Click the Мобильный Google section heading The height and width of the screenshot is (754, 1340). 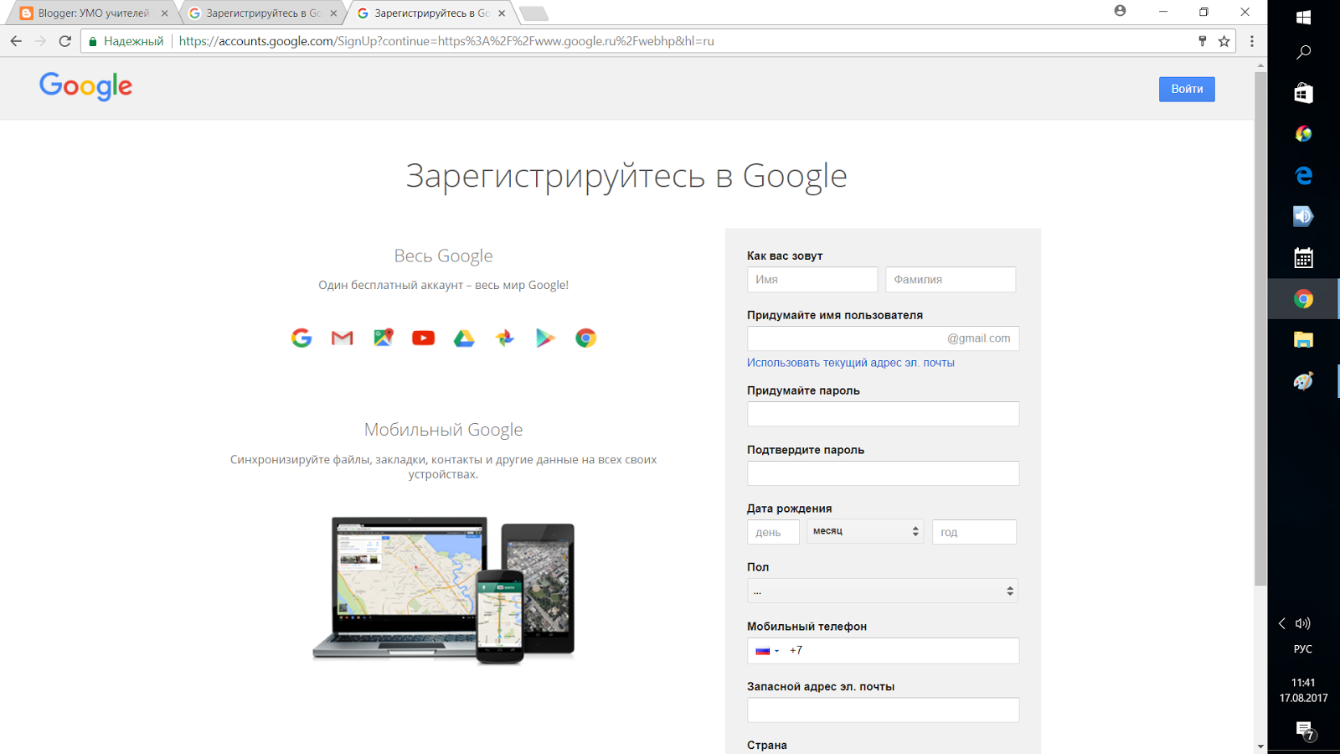[444, 431]
